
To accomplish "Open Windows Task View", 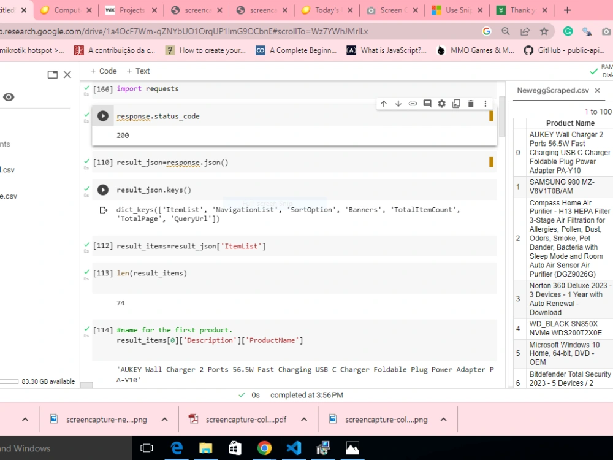I will [x=147, y=448].
